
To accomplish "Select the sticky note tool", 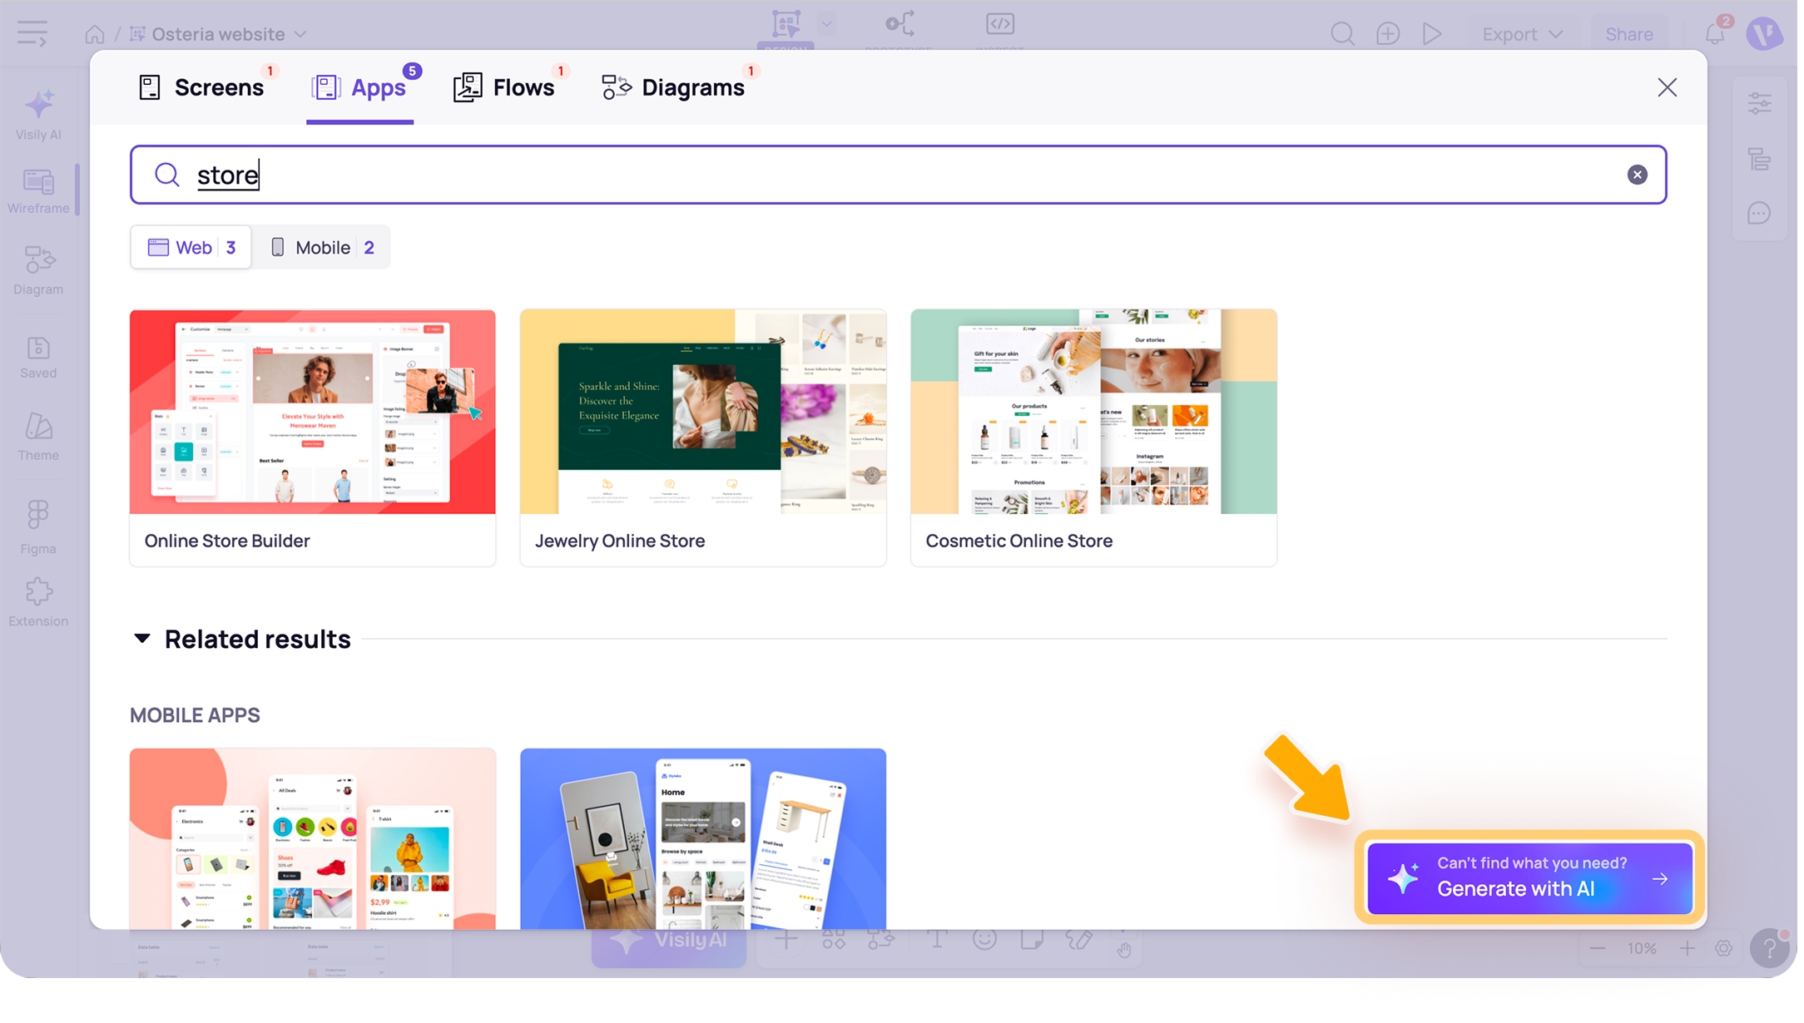I will click(x=1032, y=941).
